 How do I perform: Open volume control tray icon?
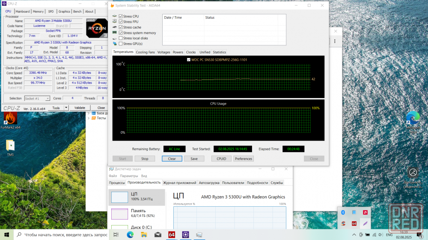pyautogui.click(x=381, y=234)
